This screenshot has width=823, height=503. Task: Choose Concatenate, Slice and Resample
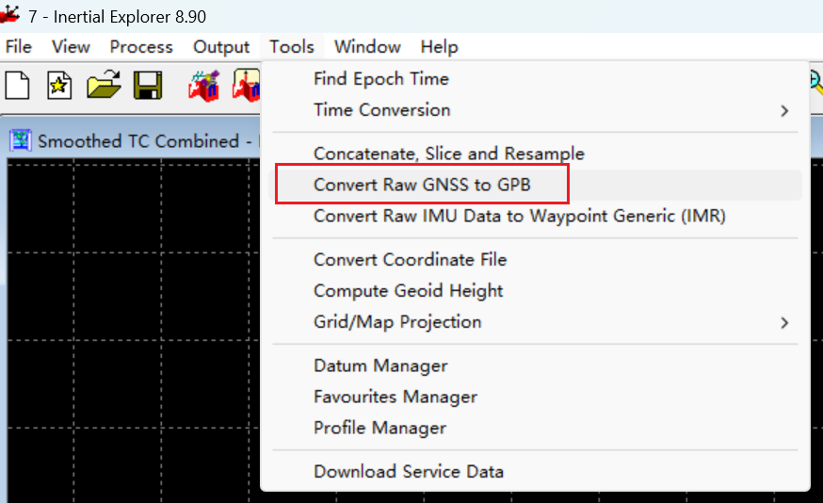pyautogui.click(x=536, y=154)
